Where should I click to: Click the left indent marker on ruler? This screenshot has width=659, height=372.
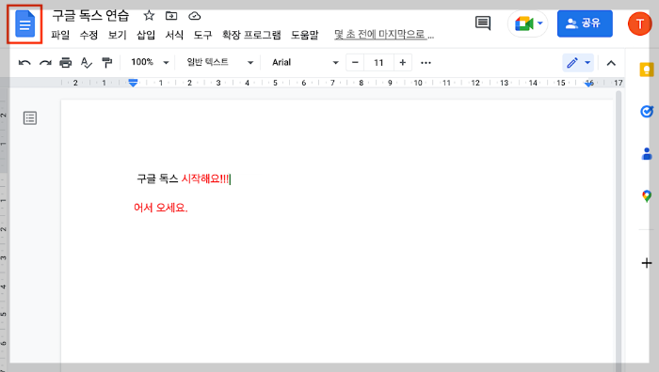point(133,83)
